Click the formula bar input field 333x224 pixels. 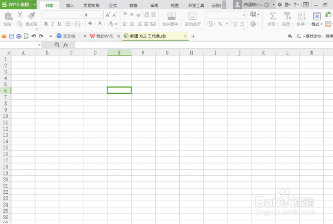(x=203, y=45)
